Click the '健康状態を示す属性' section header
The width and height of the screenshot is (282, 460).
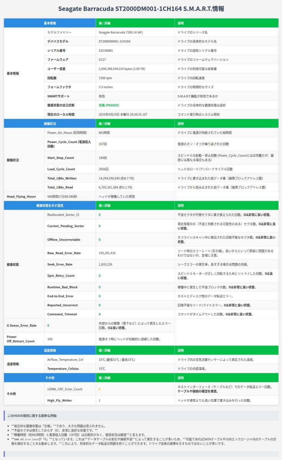click(x=50, y=206)
